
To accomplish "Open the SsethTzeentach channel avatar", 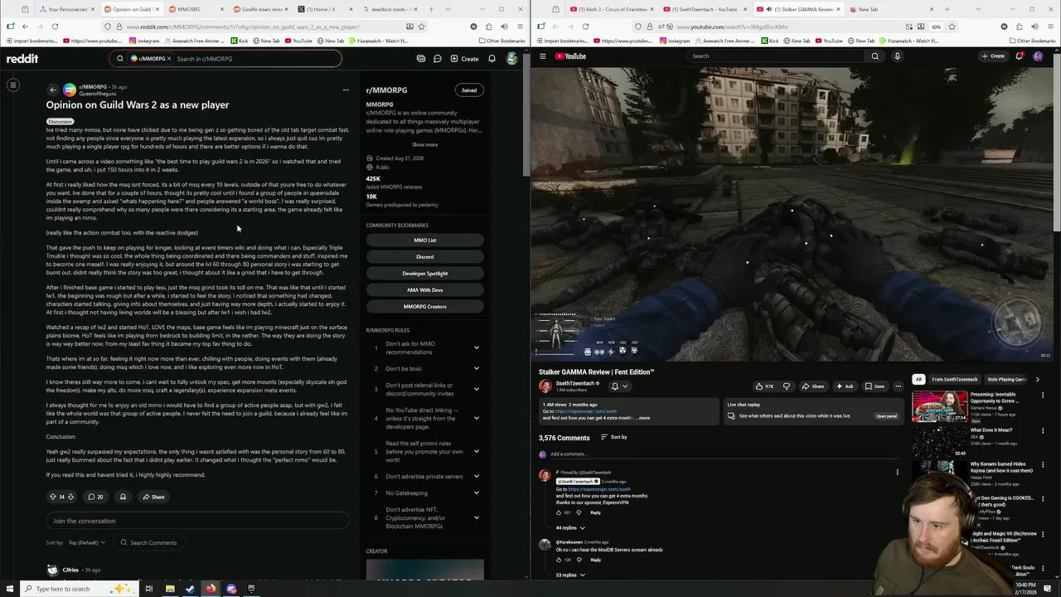I will [x=545, y=386].
